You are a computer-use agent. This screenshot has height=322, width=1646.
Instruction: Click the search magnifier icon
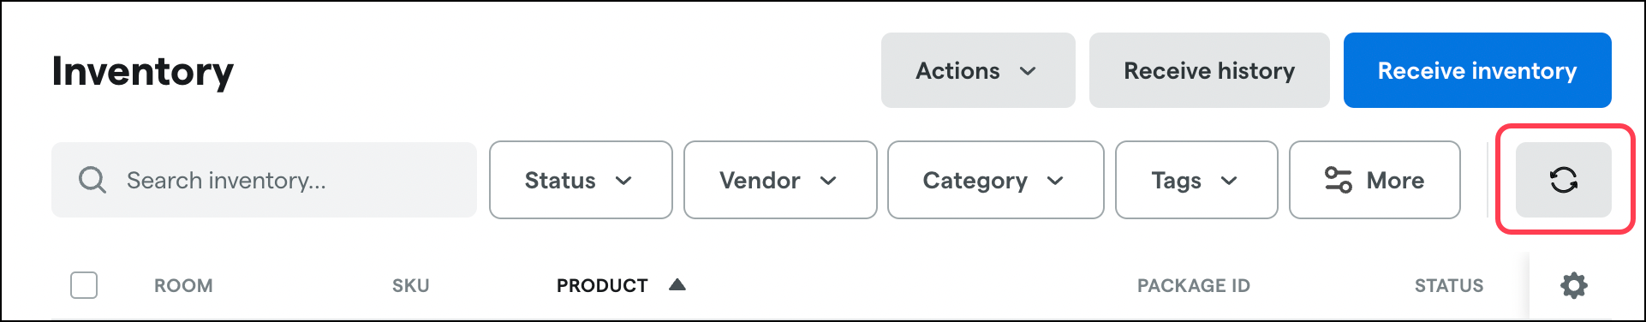click(x=92, y=180)
